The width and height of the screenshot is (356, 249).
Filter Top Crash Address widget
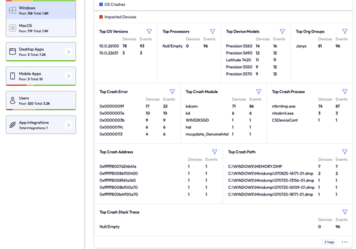click(x=215, y=152)
